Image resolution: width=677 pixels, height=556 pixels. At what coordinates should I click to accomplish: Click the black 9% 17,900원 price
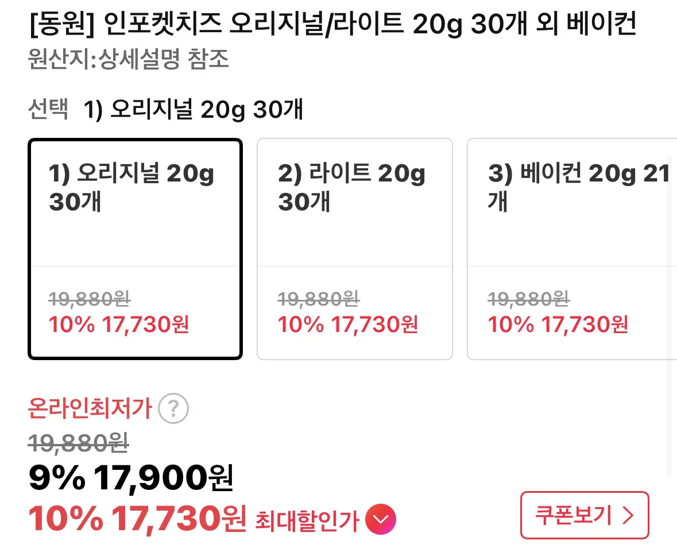pos(131,477)
